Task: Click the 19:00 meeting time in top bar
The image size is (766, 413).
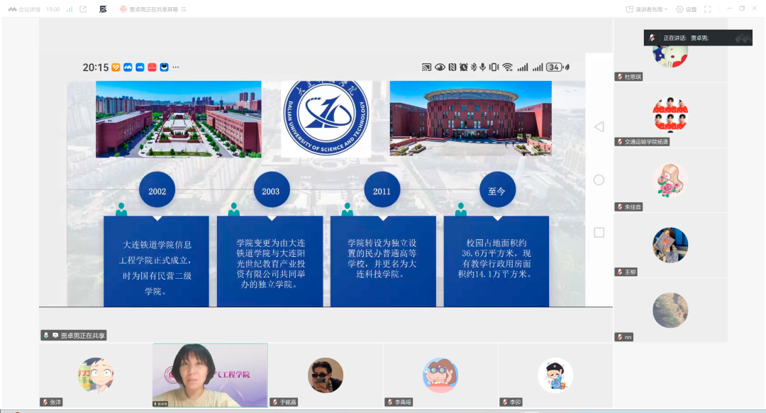Action: (52, 9)
